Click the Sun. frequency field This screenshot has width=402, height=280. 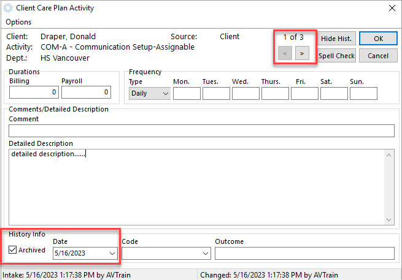363,93
